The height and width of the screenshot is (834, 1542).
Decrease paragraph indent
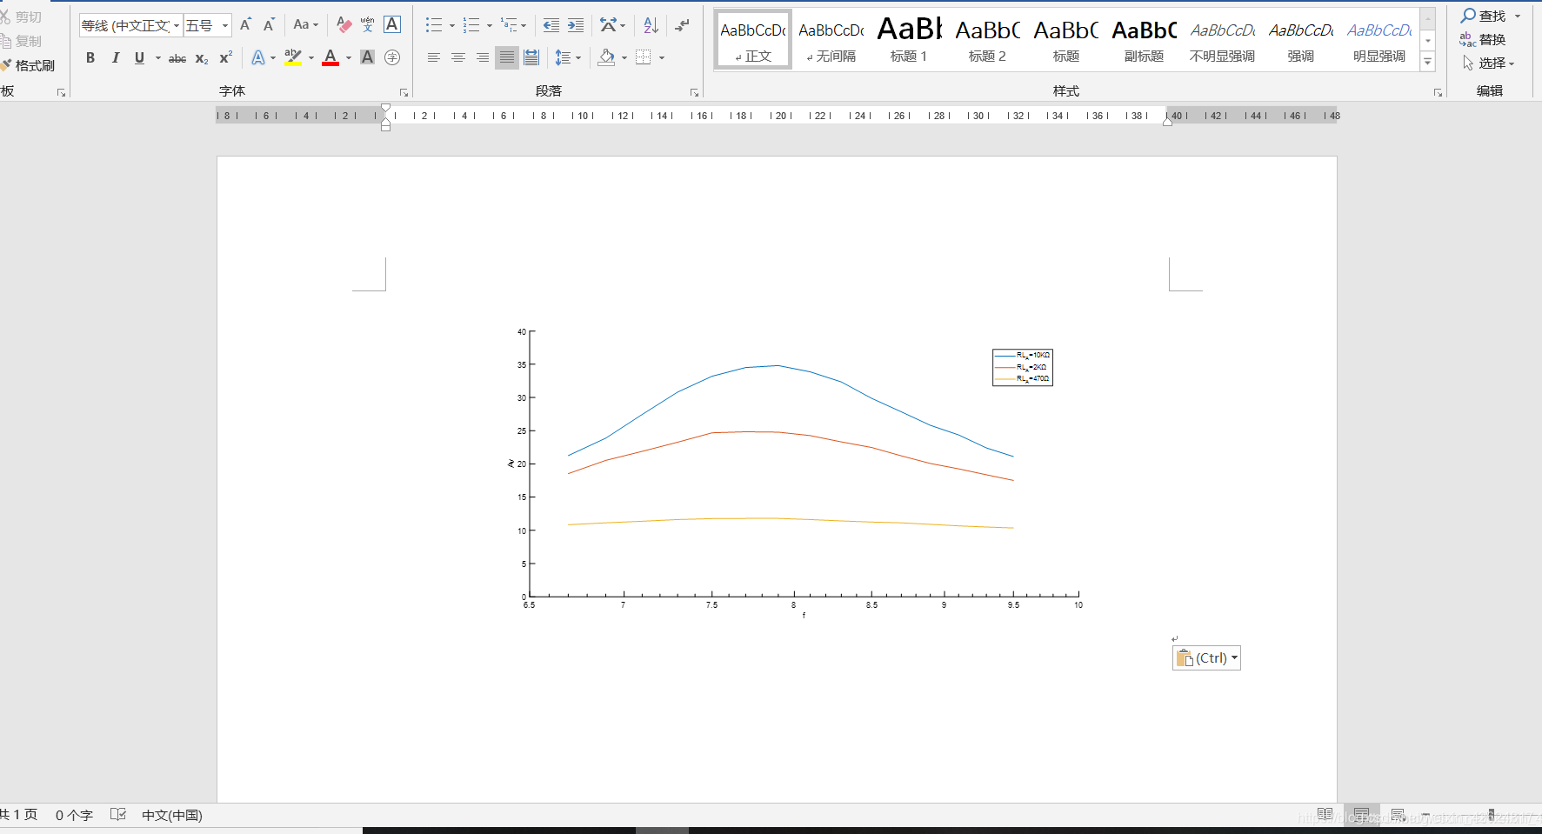click(551, 25)
